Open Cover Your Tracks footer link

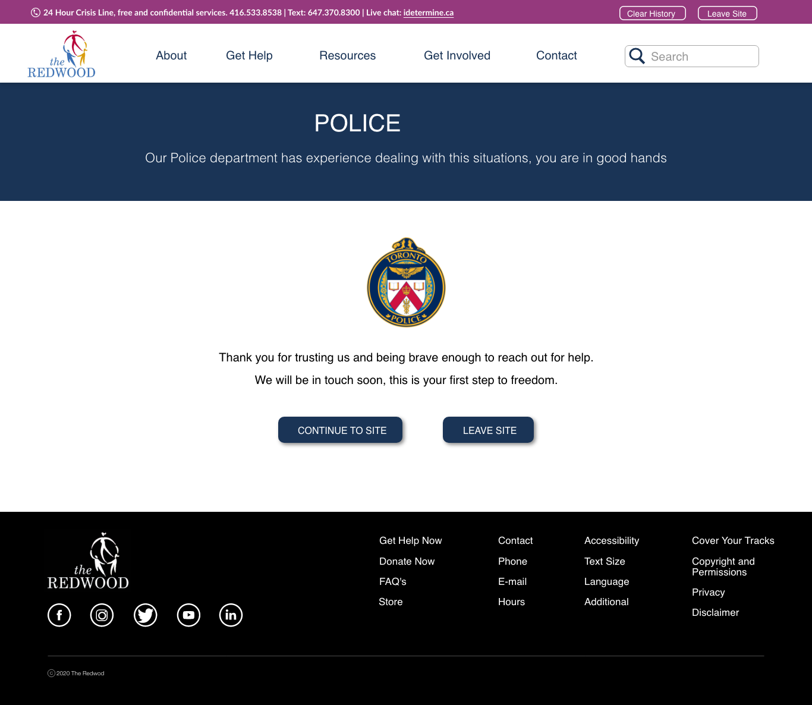(x=733, y=540)
